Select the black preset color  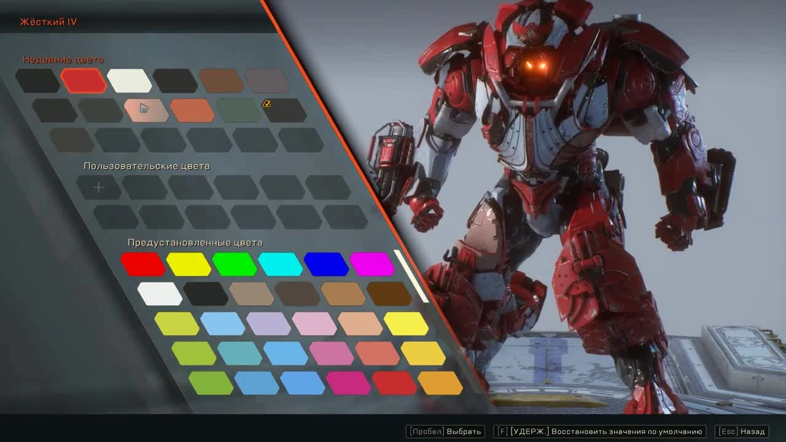(206, 293)
